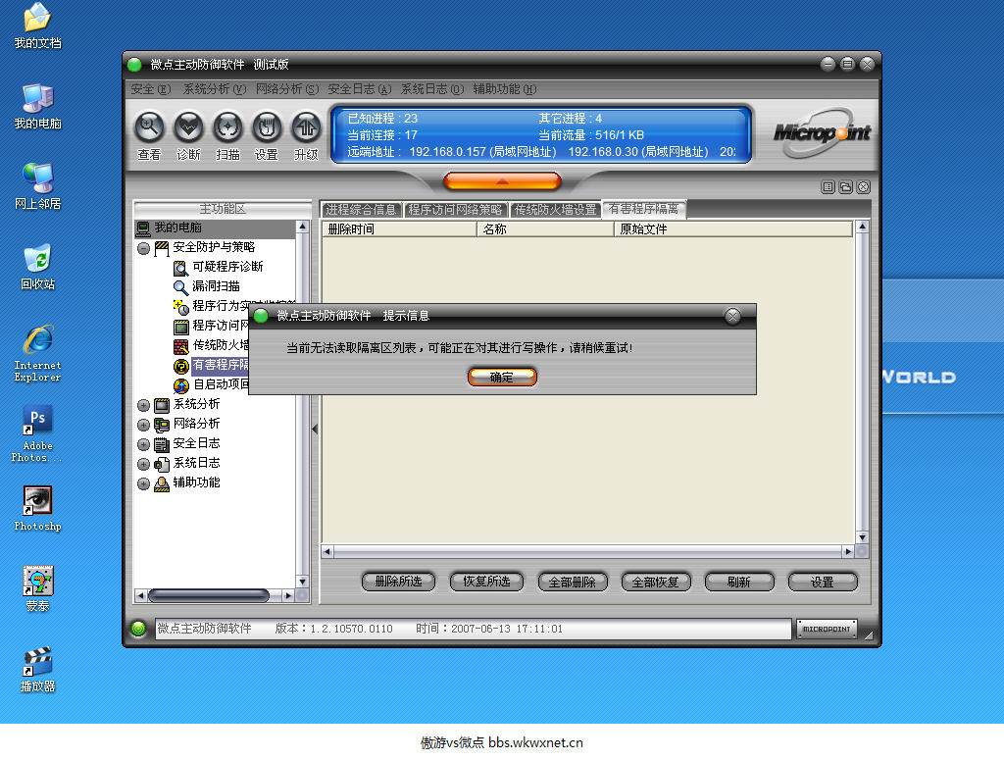
Task: Click the list view icon above the tabs
Action: pyautogui.click(x=828, y=187)
